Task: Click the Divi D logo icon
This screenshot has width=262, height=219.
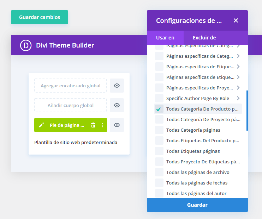Action: [x=26, y=45]
